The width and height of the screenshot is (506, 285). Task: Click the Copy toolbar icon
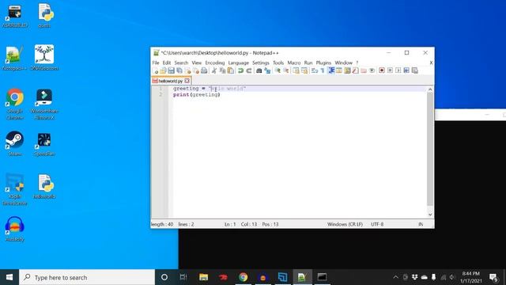coord(222,70)
